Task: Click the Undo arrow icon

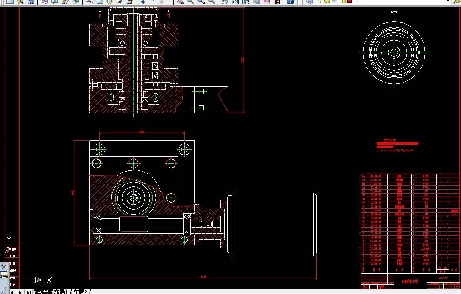Action: click(143, 1)
